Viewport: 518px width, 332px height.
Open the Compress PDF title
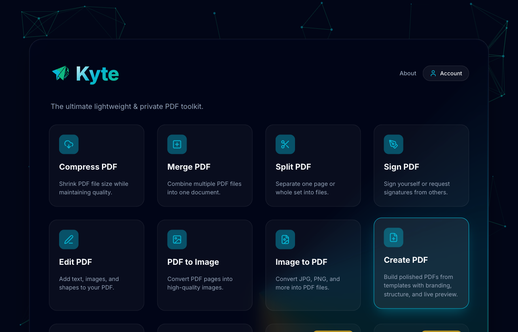[88, 167]
